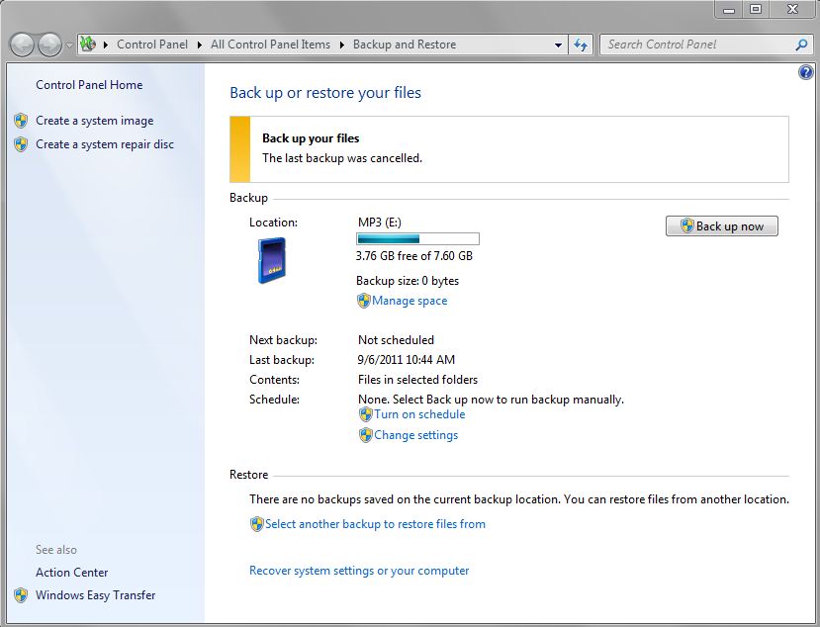This screenshot has width=820, height=627.
Task: Click the disk space usage bar
Action: (x=417, y=239)
